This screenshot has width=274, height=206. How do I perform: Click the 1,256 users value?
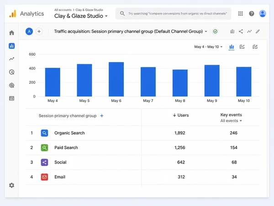180,148
